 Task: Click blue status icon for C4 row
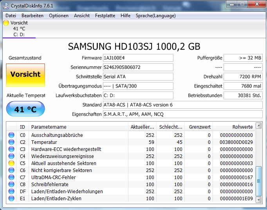[x=11, y=156]
